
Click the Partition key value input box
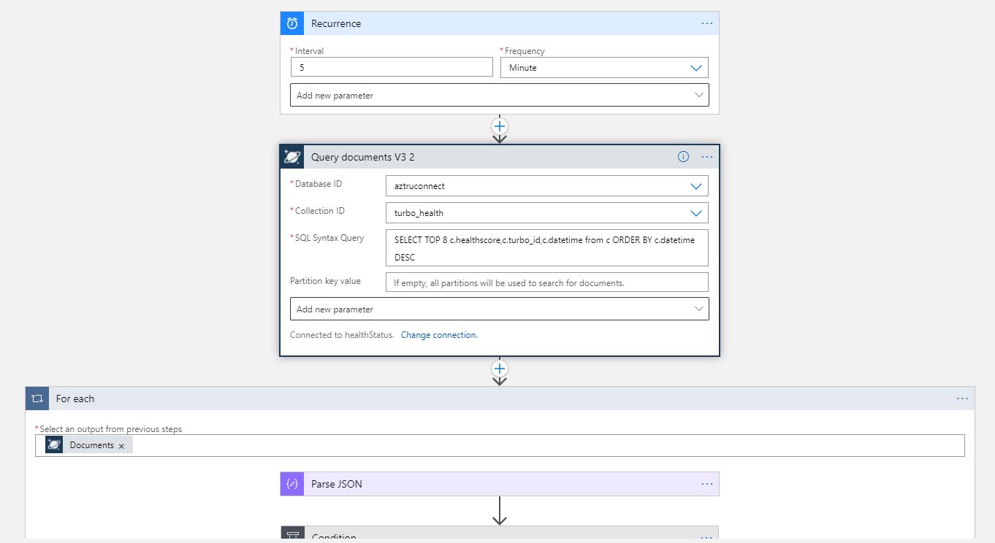[x=546, y=282]
